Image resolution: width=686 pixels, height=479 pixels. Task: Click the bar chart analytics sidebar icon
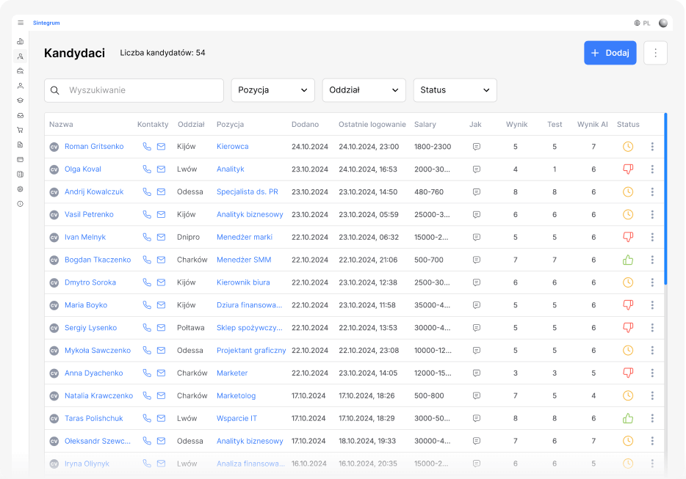[21, 42]
